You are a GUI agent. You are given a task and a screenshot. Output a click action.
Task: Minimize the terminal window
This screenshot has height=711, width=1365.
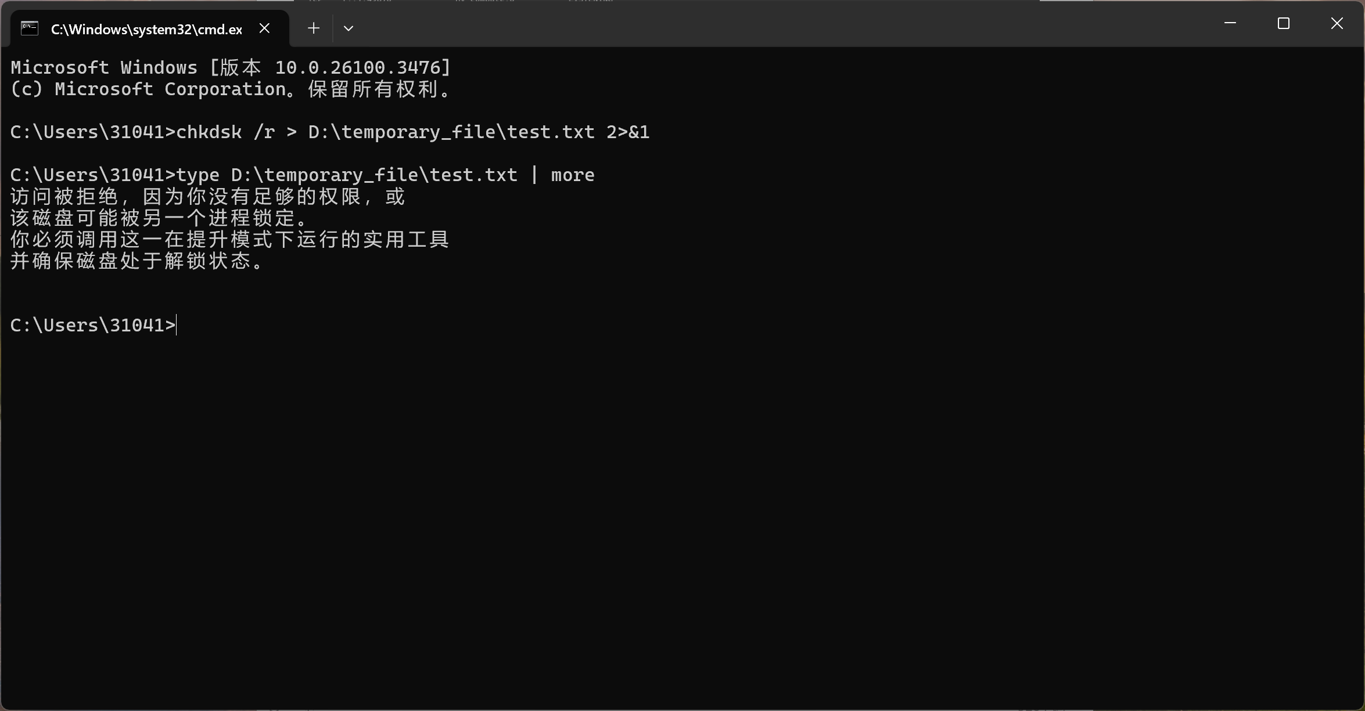click(1230, 24)
